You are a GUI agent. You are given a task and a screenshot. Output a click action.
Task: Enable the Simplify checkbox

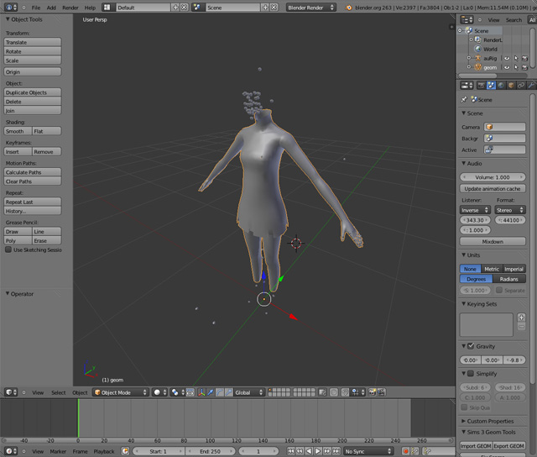(471, 373)
